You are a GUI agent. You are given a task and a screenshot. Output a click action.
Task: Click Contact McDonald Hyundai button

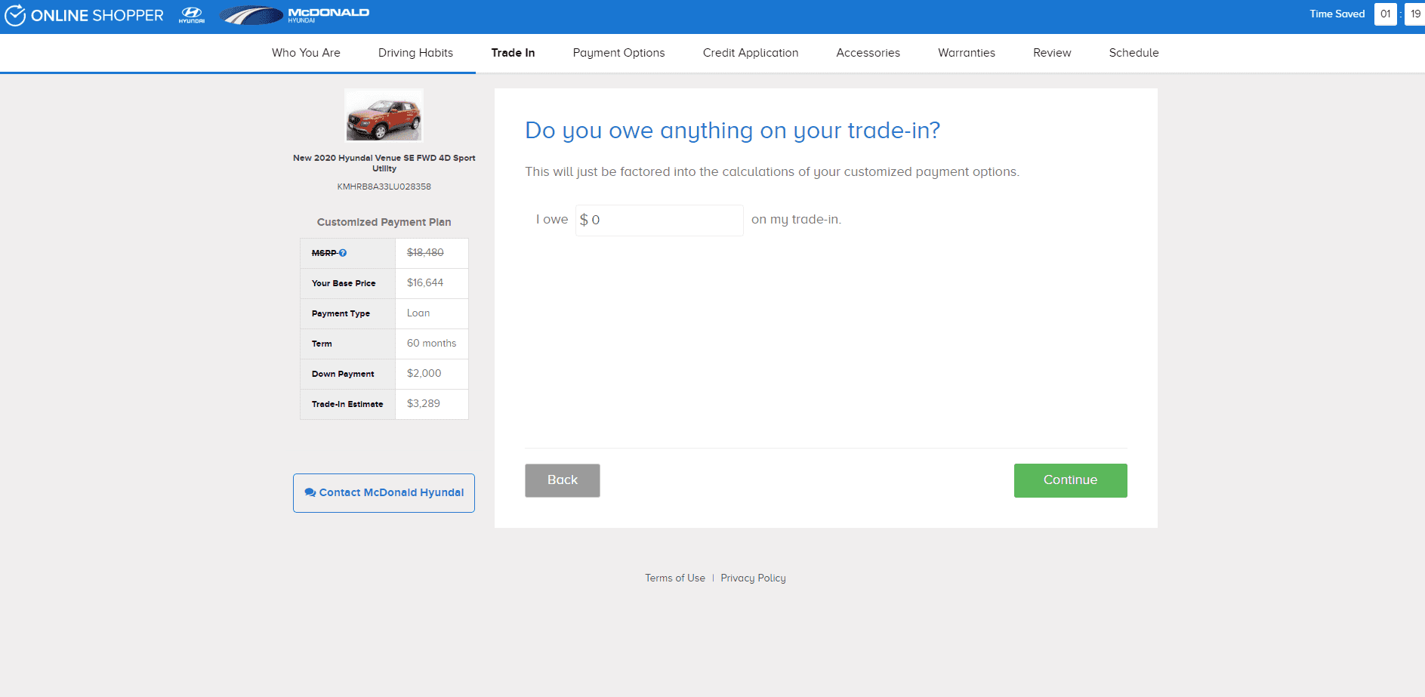pyautogui.click(x=384, y=493)
